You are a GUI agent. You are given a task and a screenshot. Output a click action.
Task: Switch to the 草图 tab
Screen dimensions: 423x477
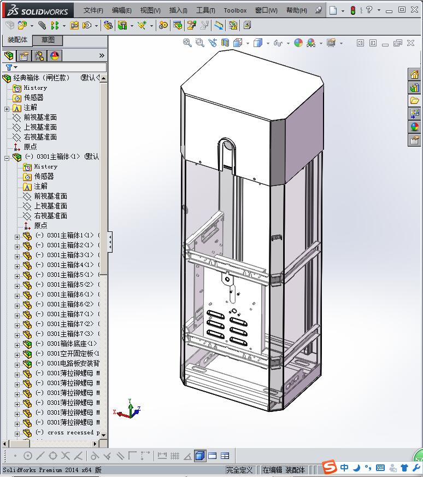click(x=48, y=40)
